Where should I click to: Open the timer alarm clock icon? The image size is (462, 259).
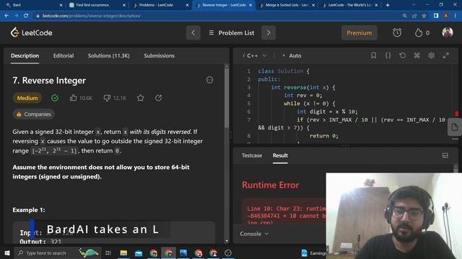pyautogui.click(x=397, y=32)
